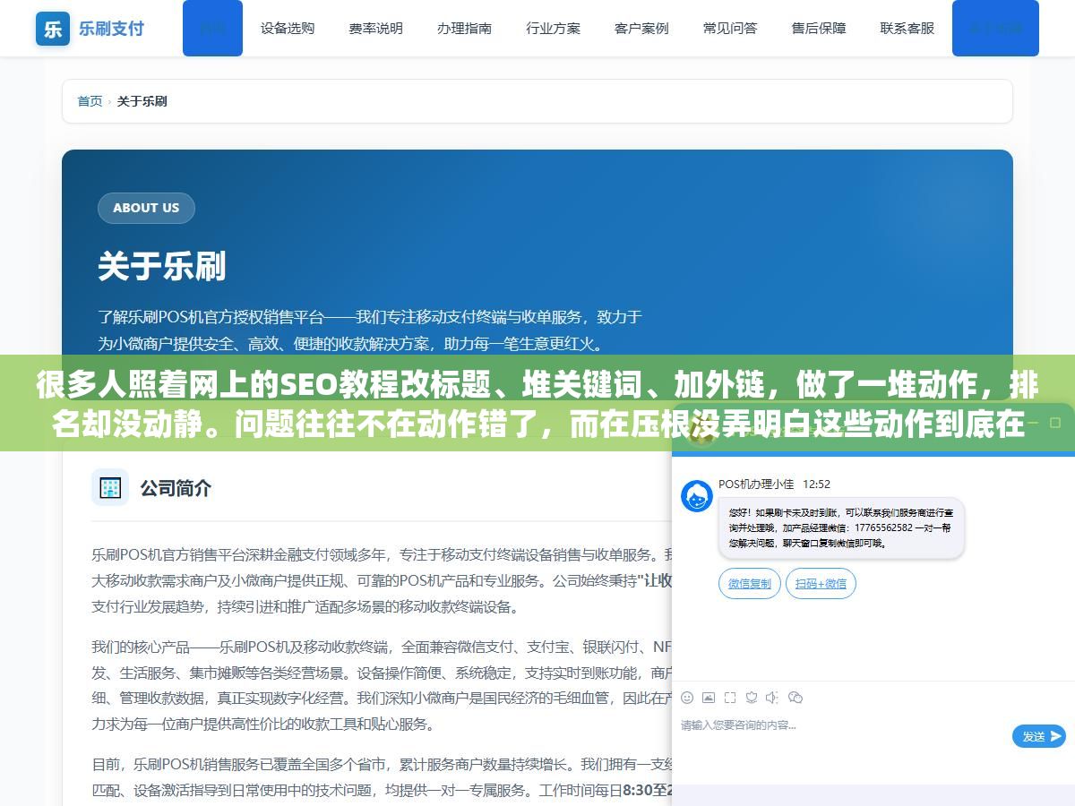Image resolution: width=1075 pixels, height=806 pixels.
Task: Click the 乐刷支付 logo icon
Action: 53,29
